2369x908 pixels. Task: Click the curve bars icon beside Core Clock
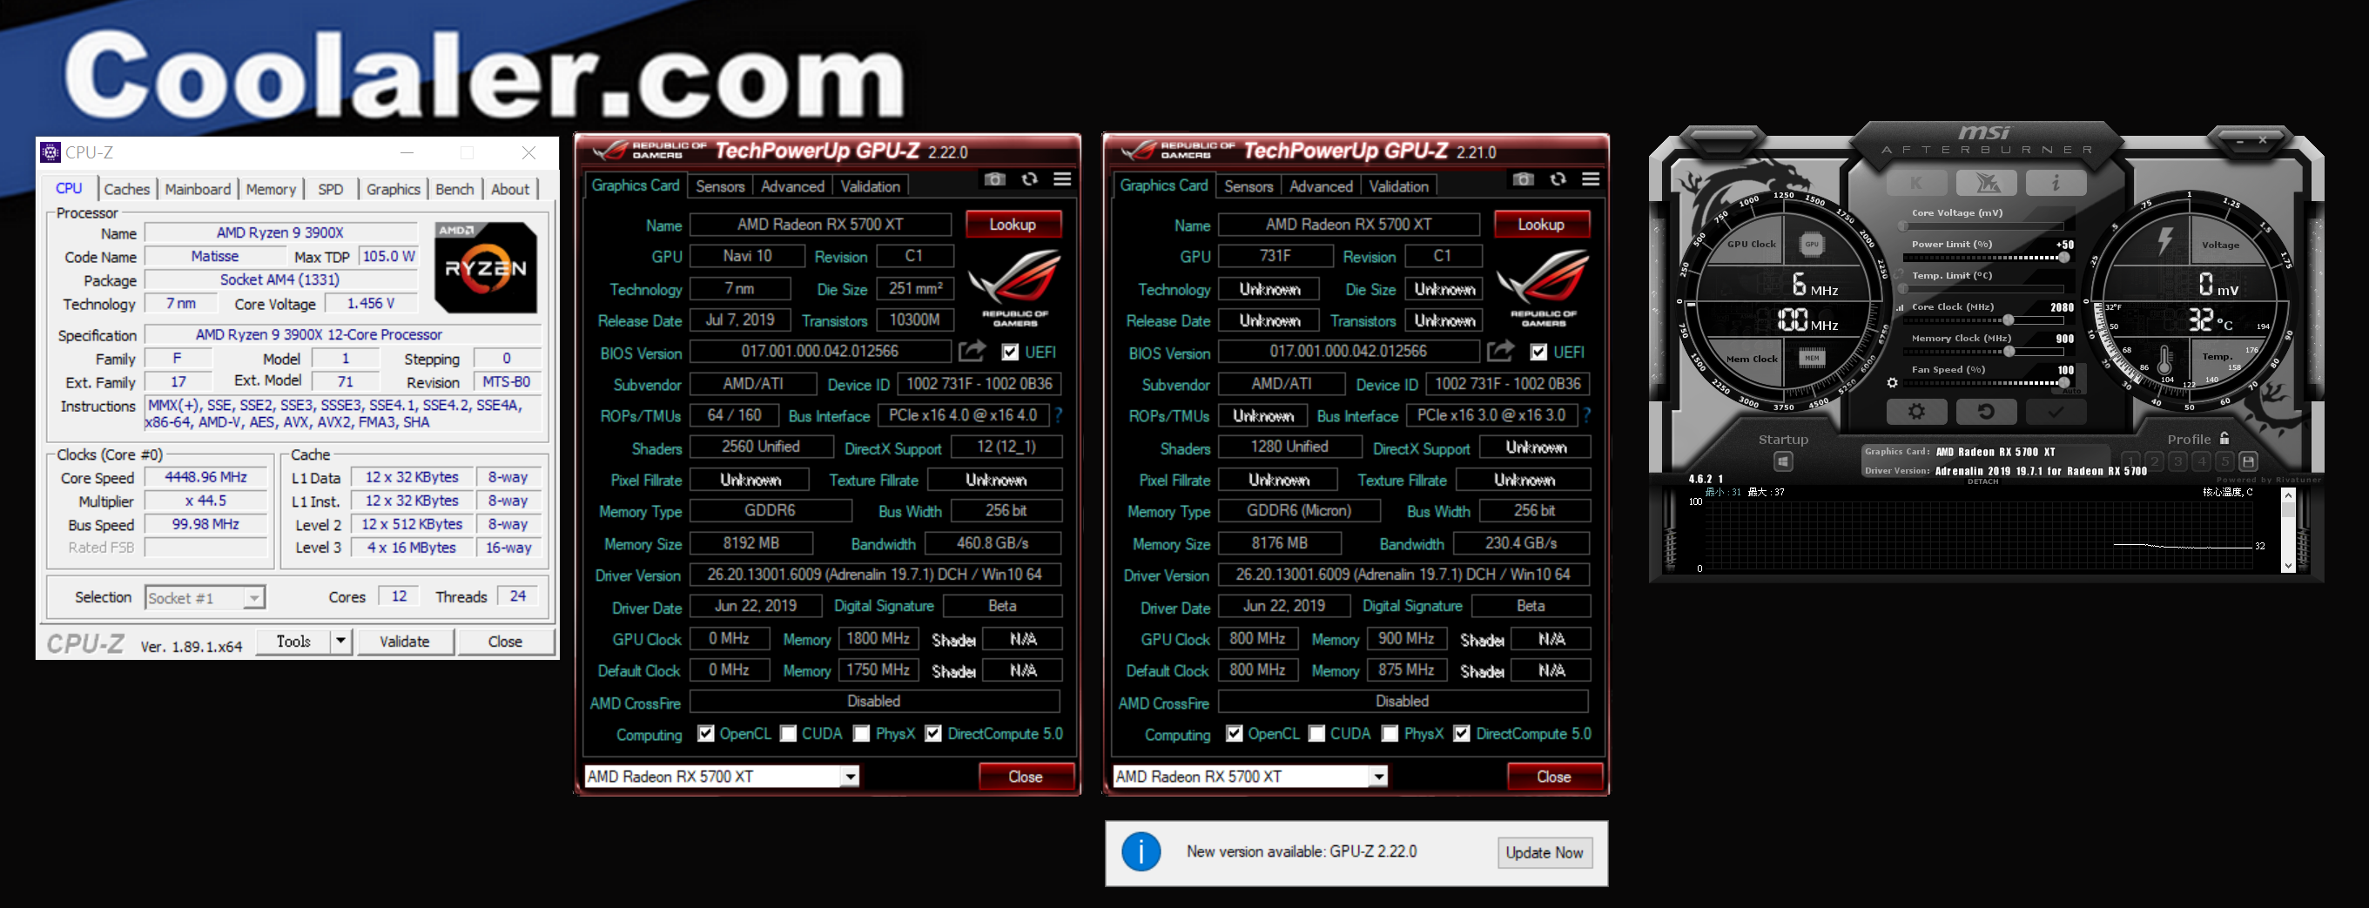(1900, 307)
